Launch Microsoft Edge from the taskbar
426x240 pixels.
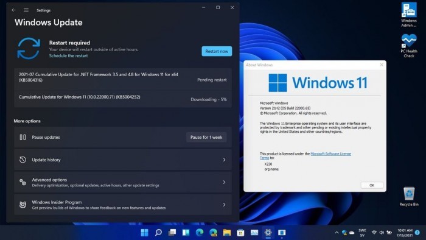click(200, 233)
